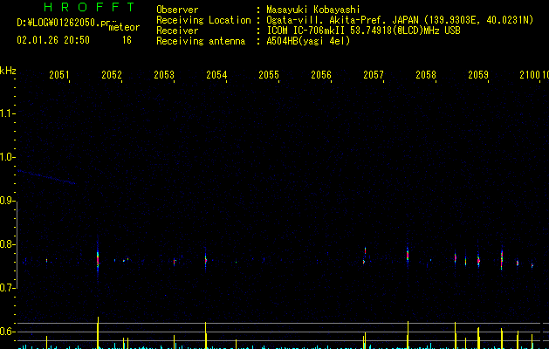The image size is (549, 349).
Task: Click the 0.6 kHz frequency tick label
Action: click(6, 332)
